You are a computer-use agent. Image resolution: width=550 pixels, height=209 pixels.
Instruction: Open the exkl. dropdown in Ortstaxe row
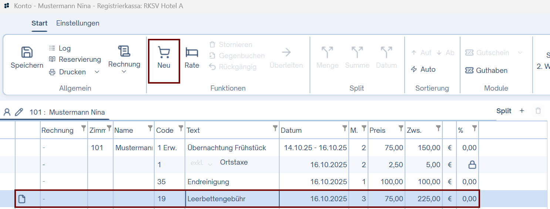click(202, 164)
